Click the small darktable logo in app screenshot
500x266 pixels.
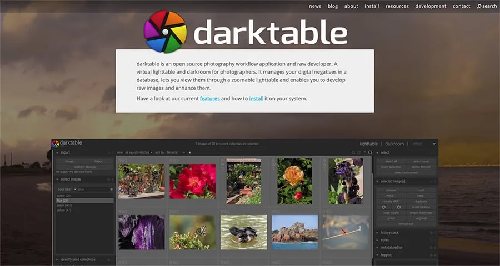tap(56, 144)
